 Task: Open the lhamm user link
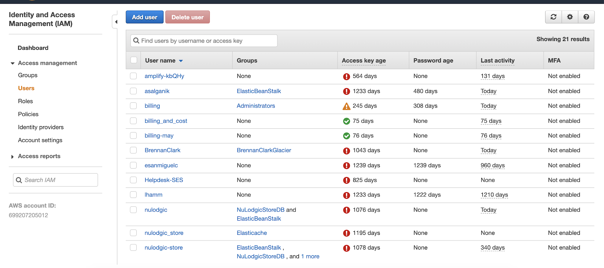click(154, 195)
